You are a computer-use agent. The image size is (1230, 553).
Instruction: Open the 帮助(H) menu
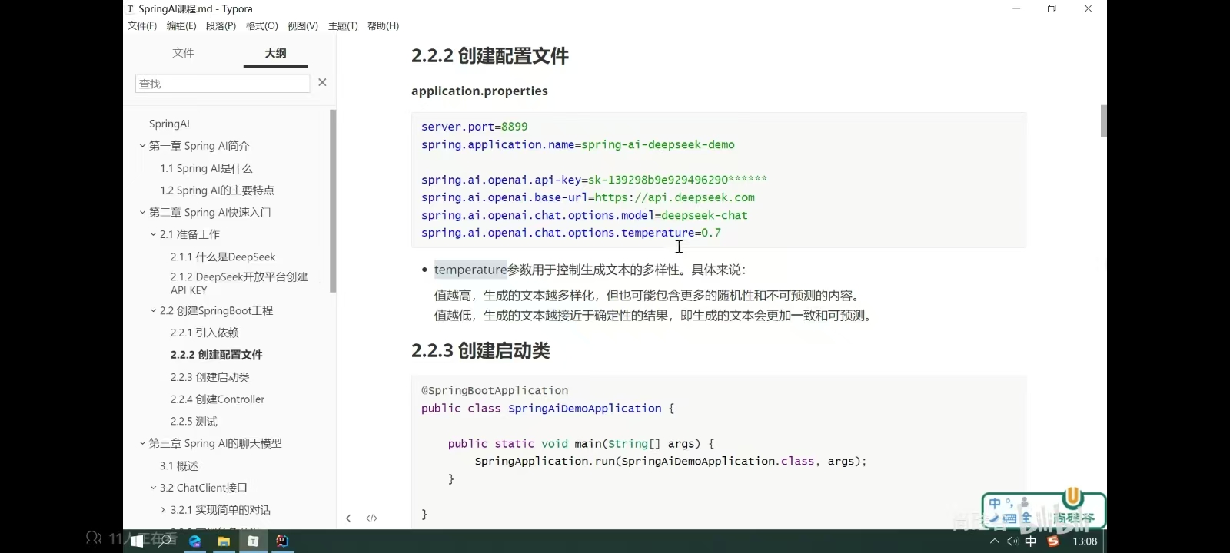click(383, 26)
